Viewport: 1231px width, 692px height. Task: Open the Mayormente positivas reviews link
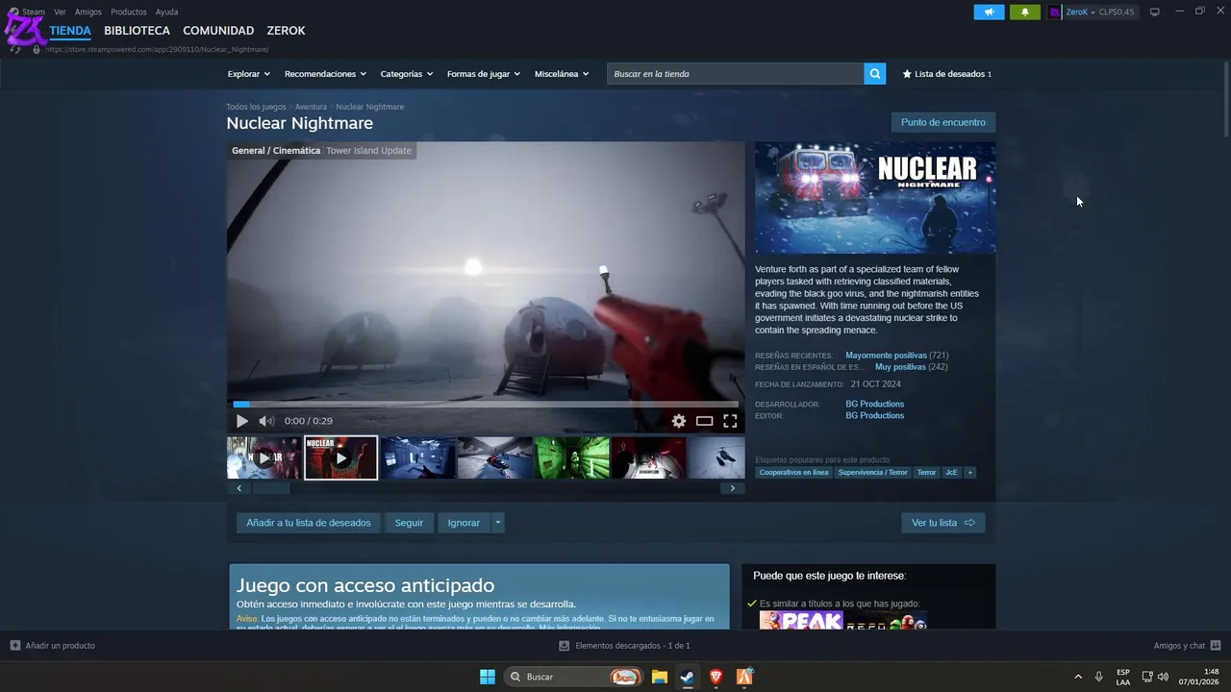point(886,356)
